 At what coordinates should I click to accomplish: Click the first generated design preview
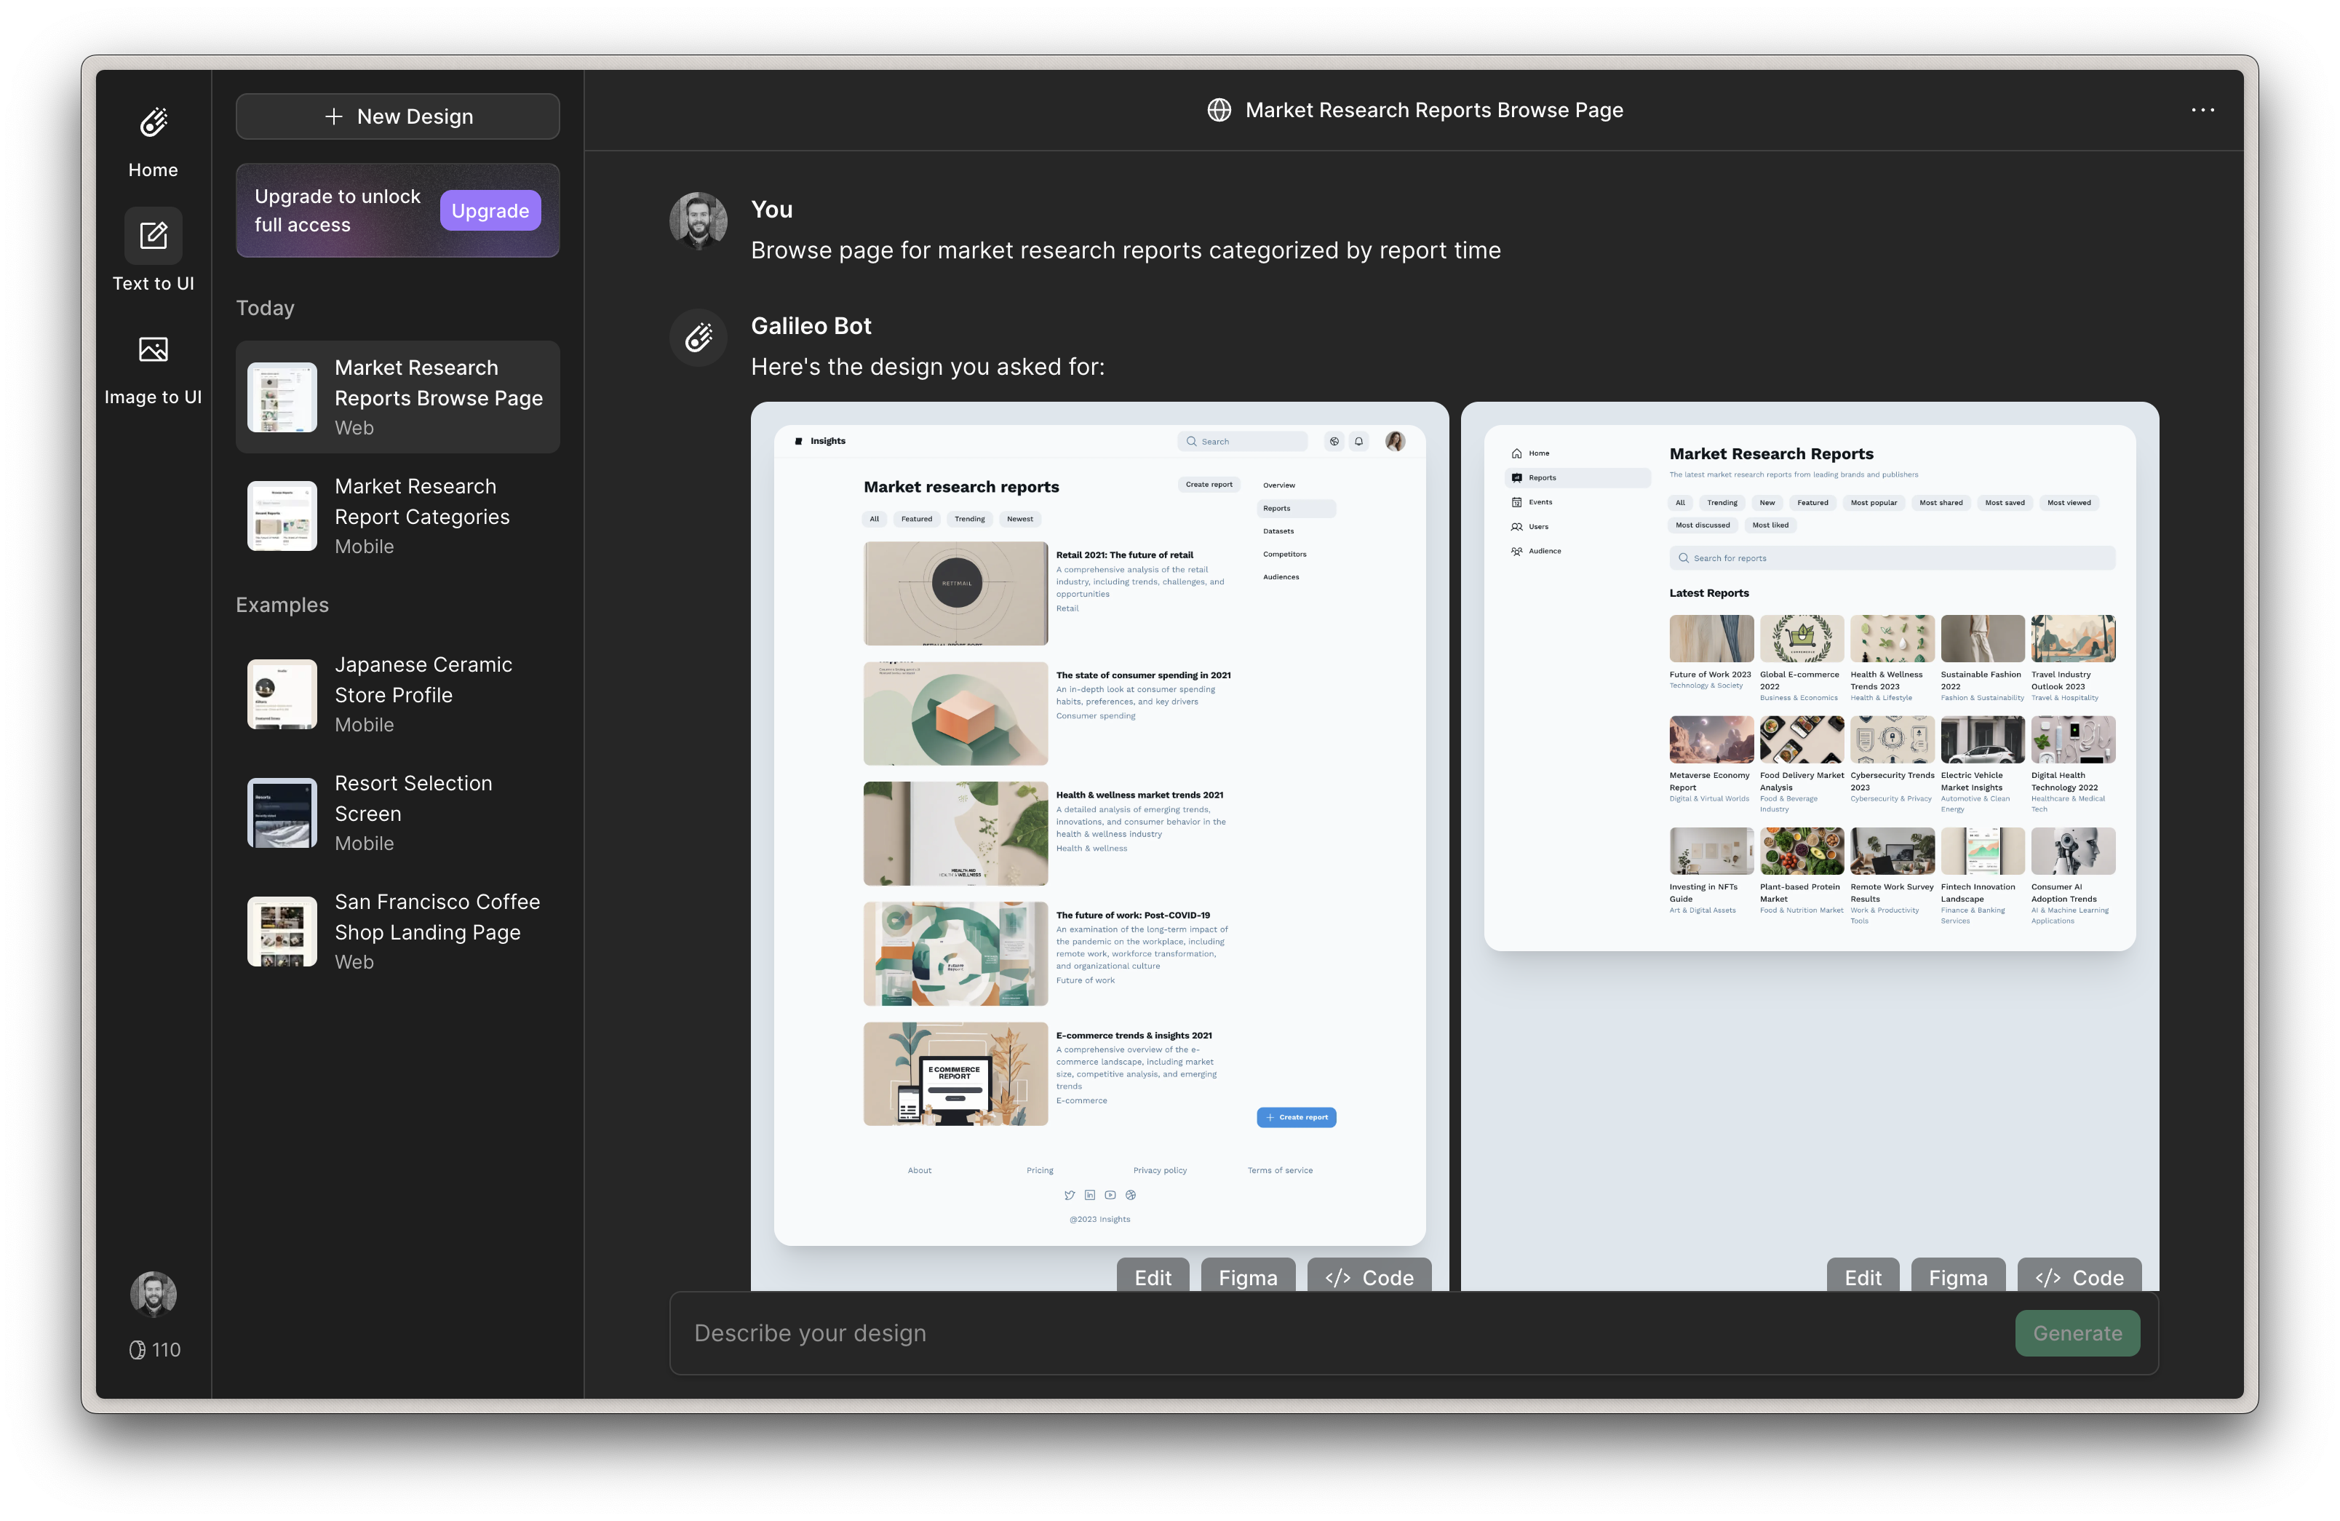click(1099, 835)
